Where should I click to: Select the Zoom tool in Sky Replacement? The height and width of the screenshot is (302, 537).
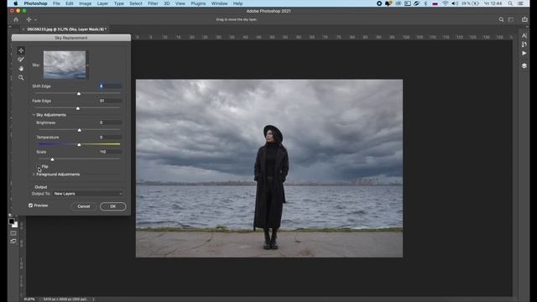click(21, 78)
